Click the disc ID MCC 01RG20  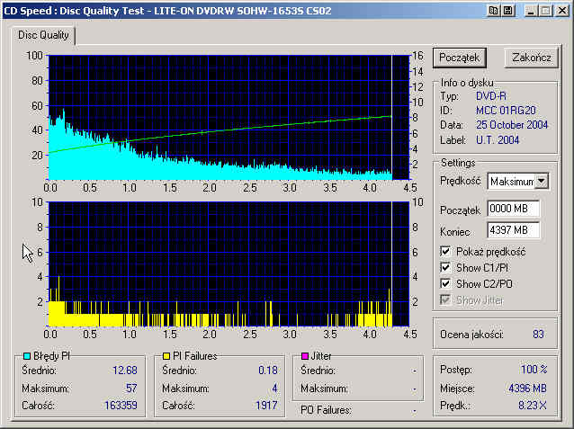506,111
